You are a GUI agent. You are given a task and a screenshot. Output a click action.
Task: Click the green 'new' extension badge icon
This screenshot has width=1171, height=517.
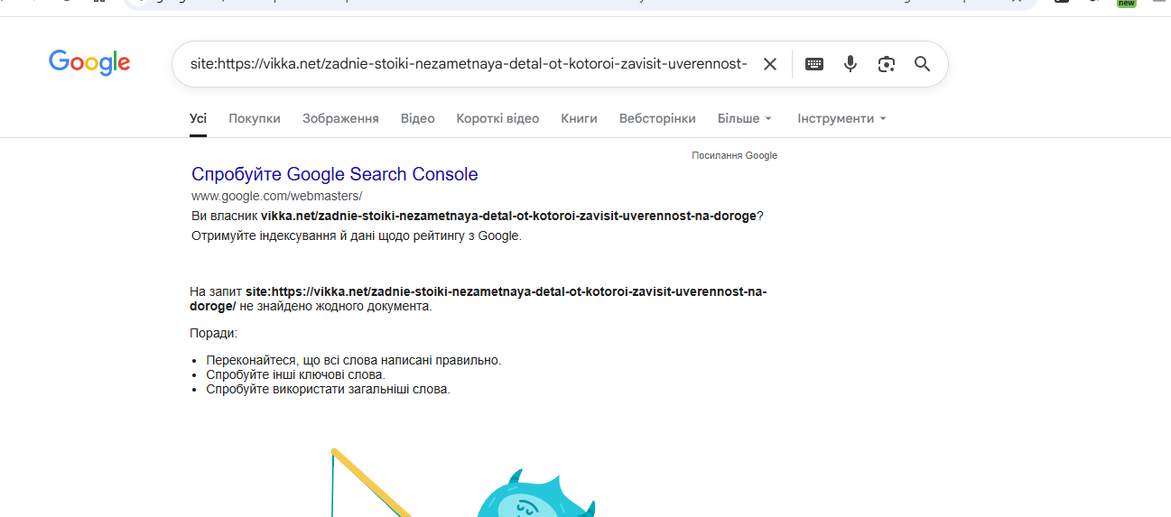coord(1126,4)
